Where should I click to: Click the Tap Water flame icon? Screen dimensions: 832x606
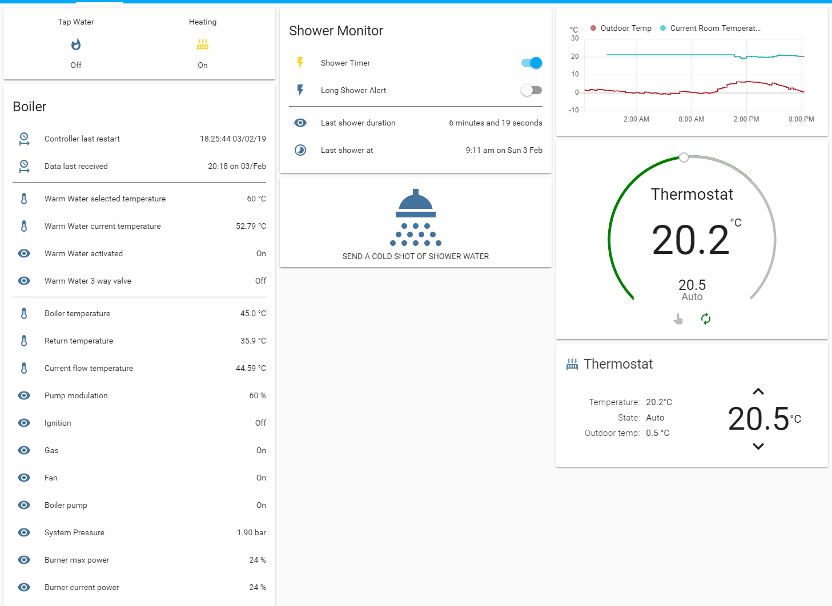tap(76, 44)
